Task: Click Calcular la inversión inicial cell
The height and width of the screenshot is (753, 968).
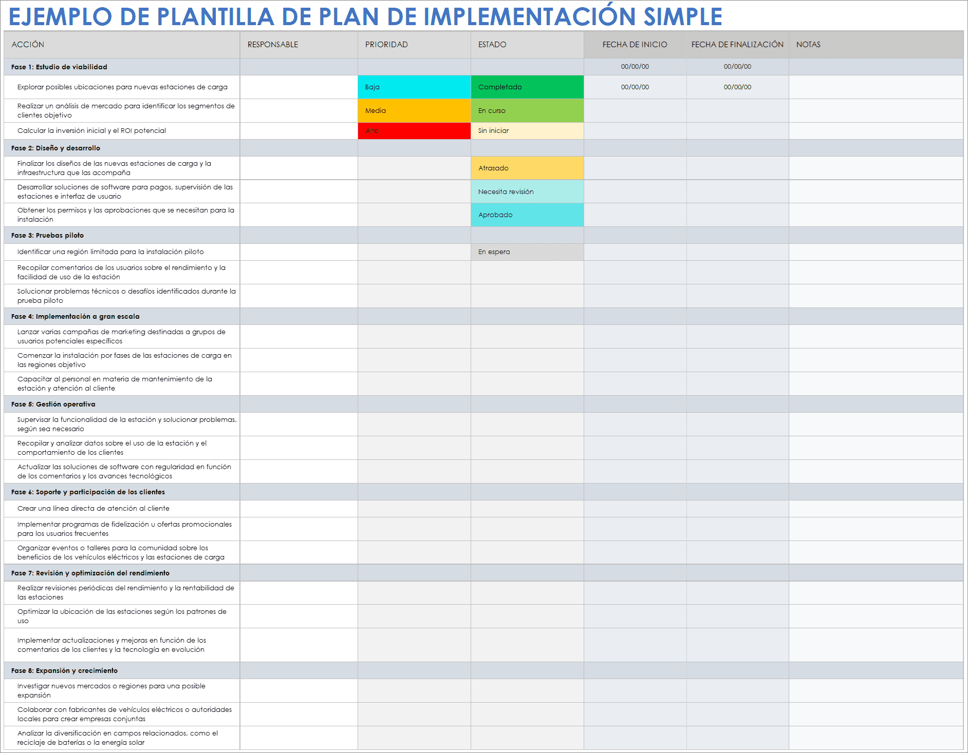Action: [x=122, y=131]
